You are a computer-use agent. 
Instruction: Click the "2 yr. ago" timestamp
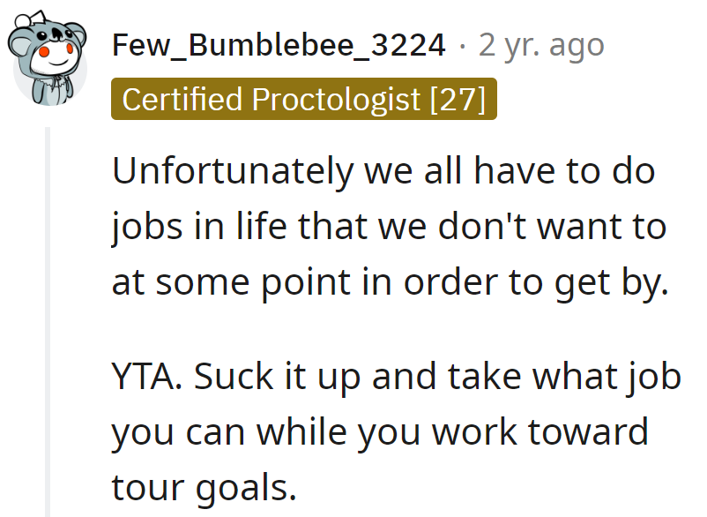point(541,44)
